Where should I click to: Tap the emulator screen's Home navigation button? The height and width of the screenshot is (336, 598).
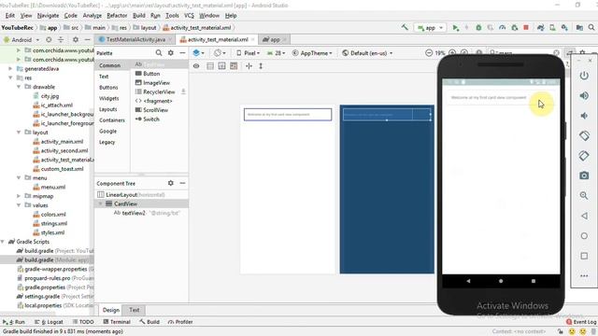point(501,281)
